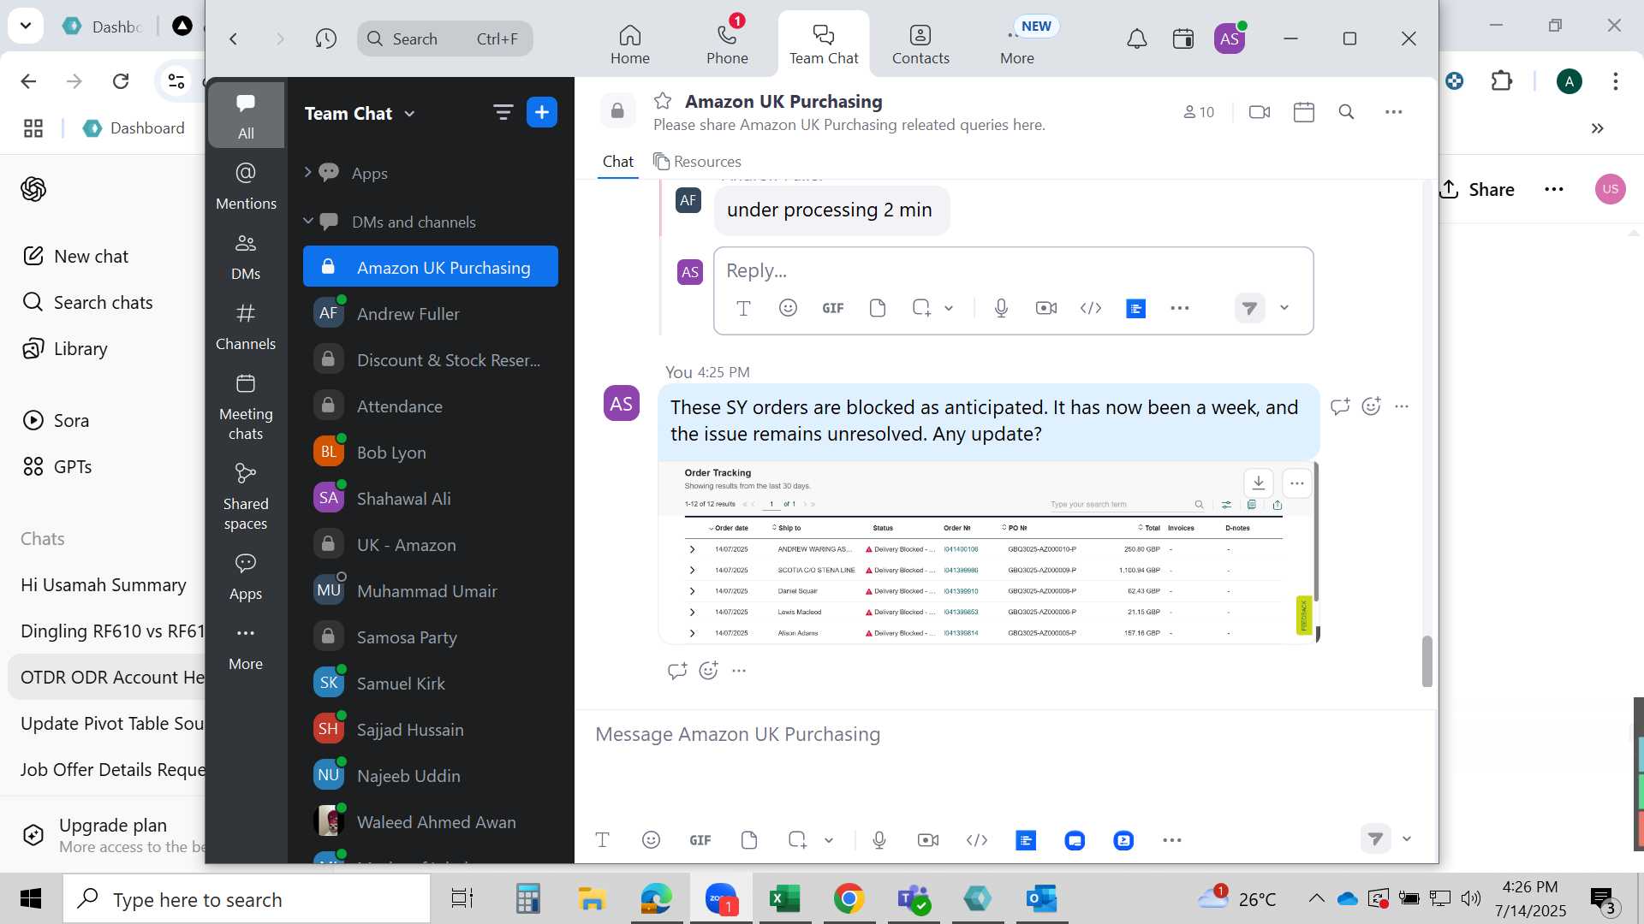Add emoji reaction to SY orders message

point(1372,406)
